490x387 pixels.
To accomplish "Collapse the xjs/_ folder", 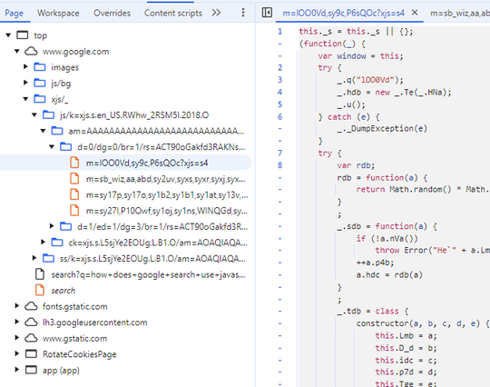I will [25, 99].
